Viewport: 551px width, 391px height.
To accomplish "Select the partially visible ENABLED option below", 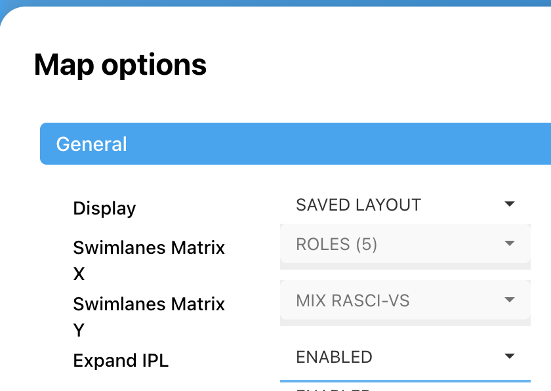I will click(x=334, y=388).
